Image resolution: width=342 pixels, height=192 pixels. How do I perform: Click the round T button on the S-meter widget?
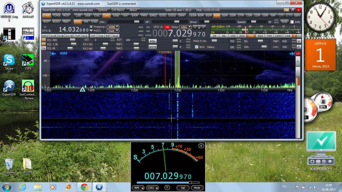(x=167, y=188)
